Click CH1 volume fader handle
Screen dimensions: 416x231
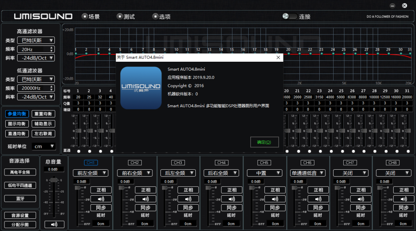pyautogui.click(x=78, y=188)
